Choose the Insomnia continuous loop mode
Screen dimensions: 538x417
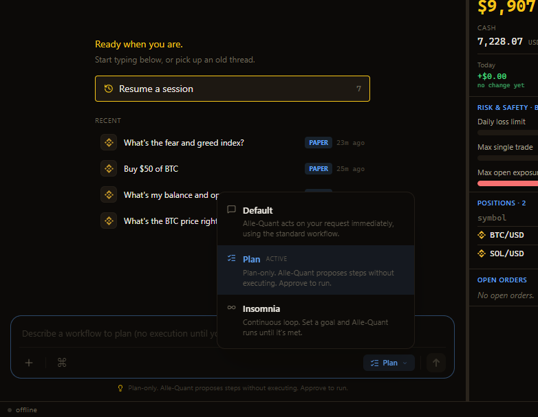click(x=316, y=319)
